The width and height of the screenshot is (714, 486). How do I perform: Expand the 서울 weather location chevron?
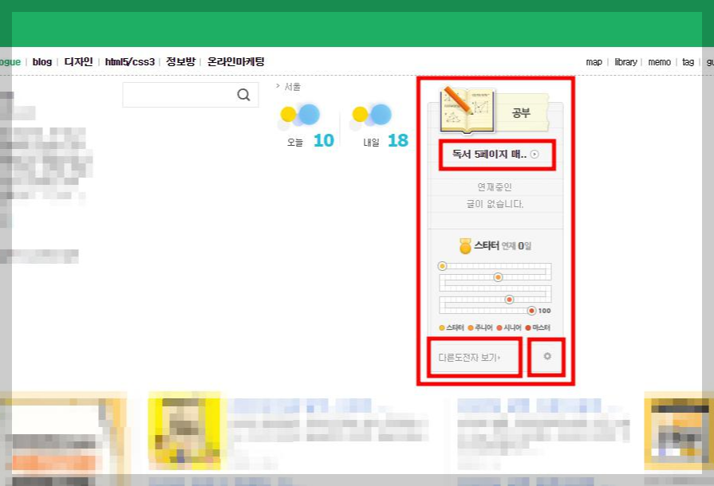click(x=278, y=86)
